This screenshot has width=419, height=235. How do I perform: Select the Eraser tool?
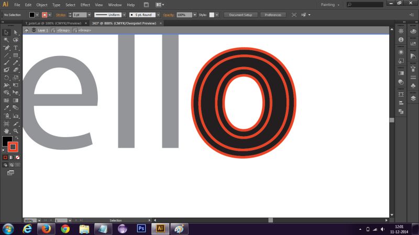[16, 70]
